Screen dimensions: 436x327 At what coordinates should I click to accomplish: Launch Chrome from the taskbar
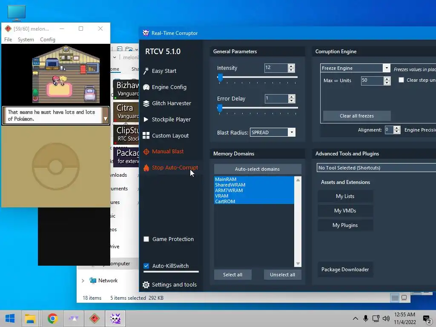[52, 318]
